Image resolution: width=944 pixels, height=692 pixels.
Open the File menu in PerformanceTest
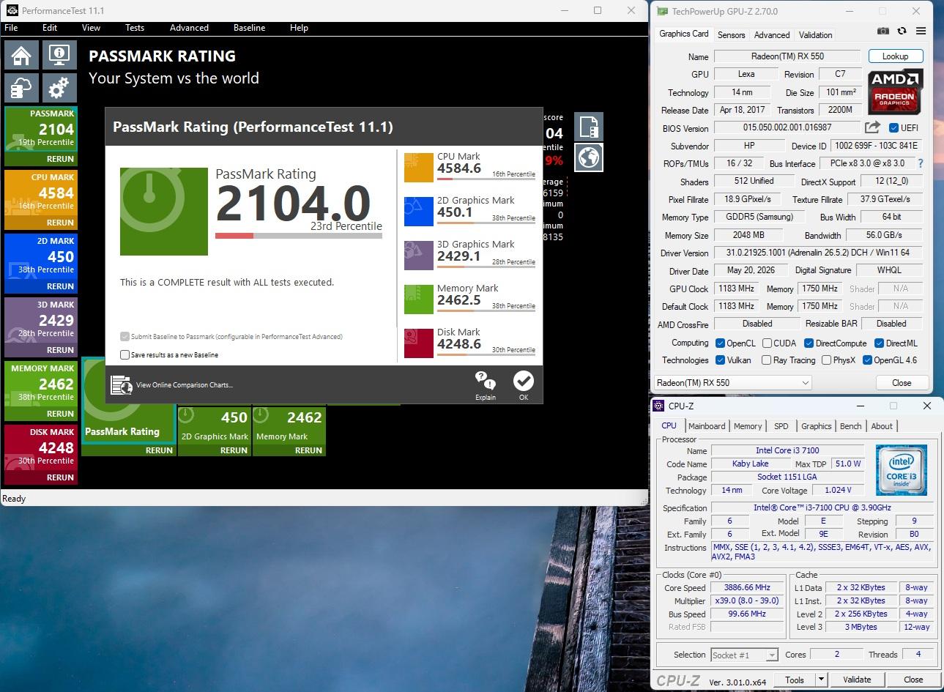[11, 28]
